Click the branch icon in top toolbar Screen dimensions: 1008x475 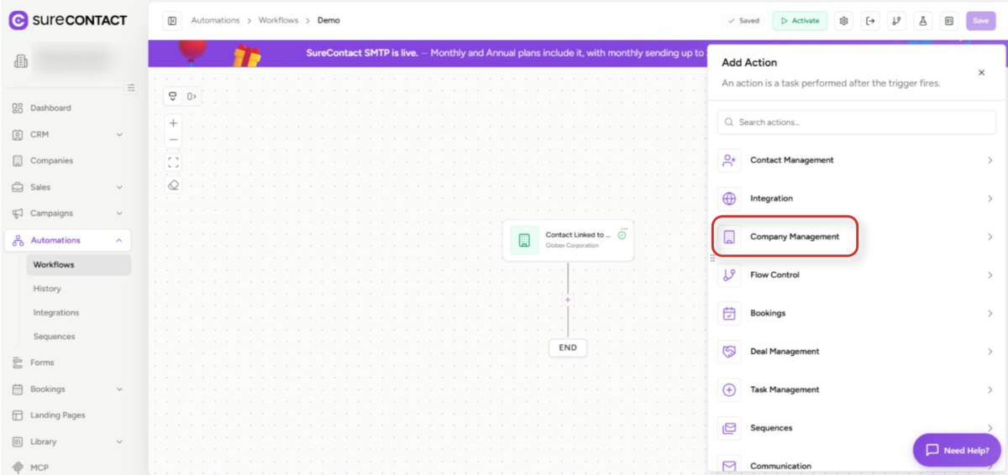[896, 21]
